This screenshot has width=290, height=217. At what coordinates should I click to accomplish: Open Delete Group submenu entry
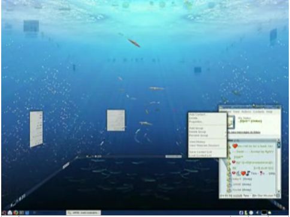point(197,132)
